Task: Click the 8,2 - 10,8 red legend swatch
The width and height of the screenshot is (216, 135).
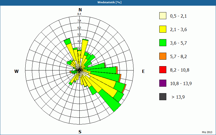Action: coord(163,70)
